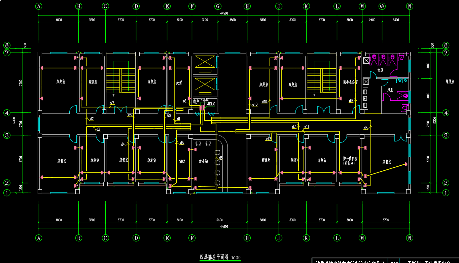Image resolution: width=459 pixels, height=263 pixels.
Task: Click circuit label w7
Action: (x=112, y=103)
